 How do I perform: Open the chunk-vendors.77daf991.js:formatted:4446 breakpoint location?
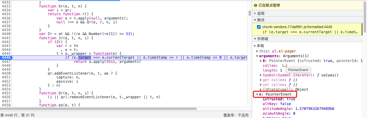click(x=297, y=27)
